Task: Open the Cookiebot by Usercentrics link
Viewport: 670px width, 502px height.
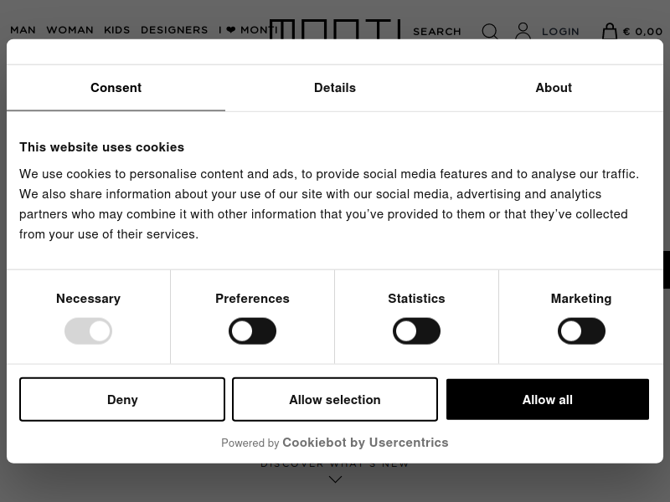Action: point(365,443)
